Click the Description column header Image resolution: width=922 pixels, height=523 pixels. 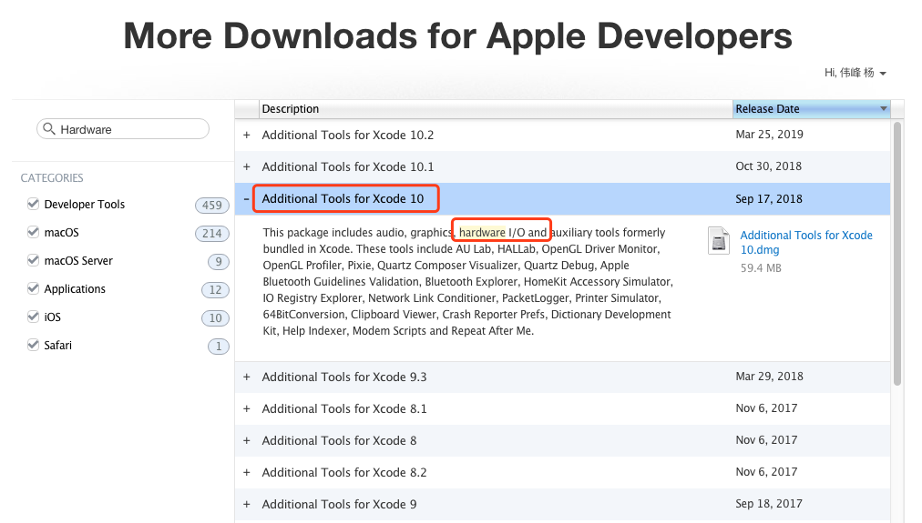(x=495, y=108)
